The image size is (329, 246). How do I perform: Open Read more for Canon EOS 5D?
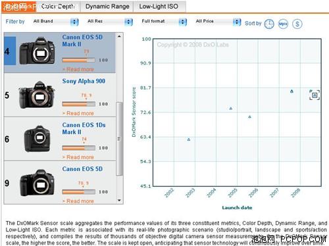[x=78, y=201]
